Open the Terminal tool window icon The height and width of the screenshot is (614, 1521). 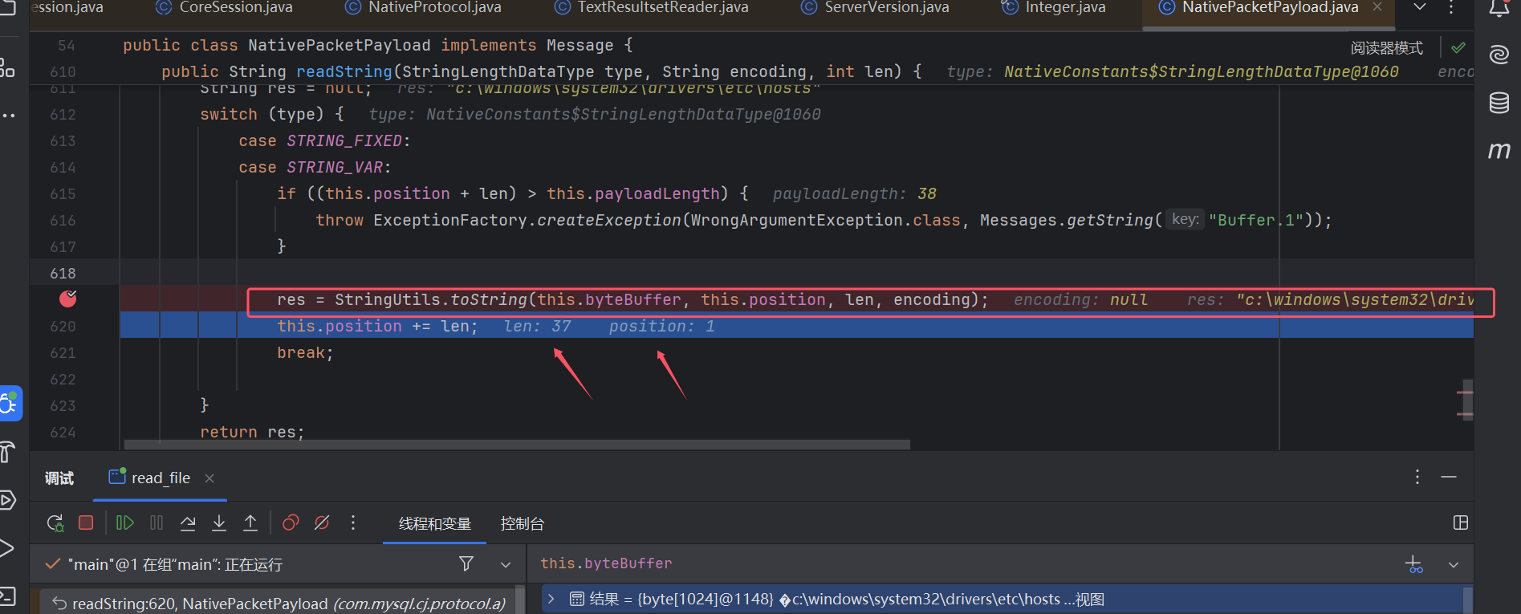click(x=7, y=596)
